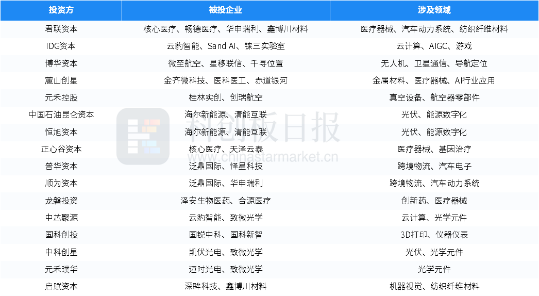
Task: Click the field cell 跨境物流、汽车电子
Action: 434,167
